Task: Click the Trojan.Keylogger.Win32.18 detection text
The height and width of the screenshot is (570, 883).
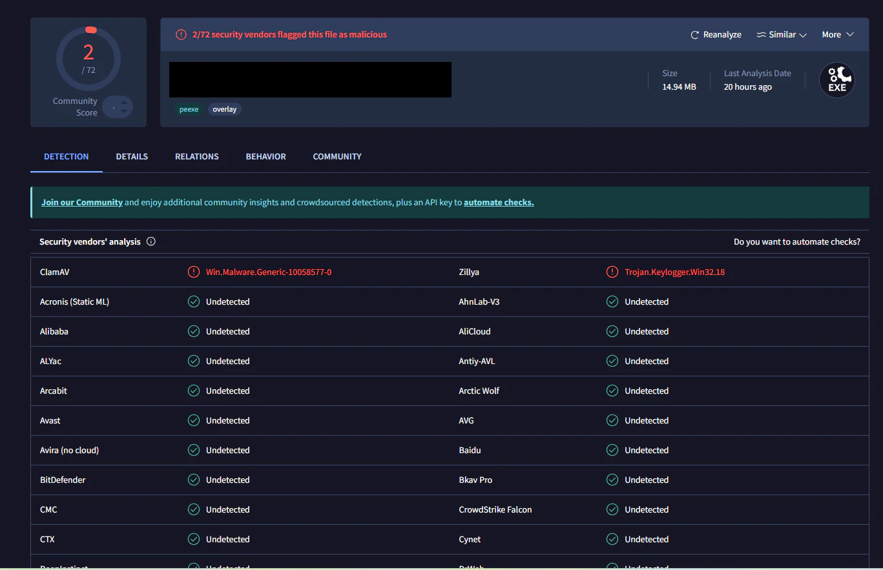Action: [675, 272]
